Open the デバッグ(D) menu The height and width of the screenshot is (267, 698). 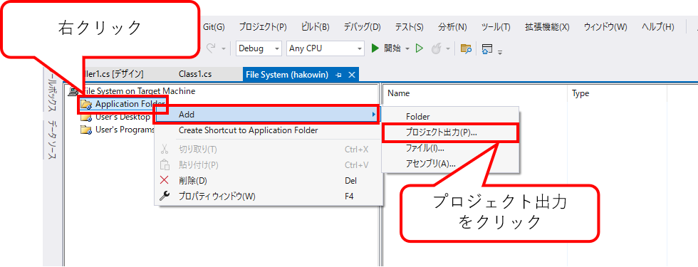point(362,27)
